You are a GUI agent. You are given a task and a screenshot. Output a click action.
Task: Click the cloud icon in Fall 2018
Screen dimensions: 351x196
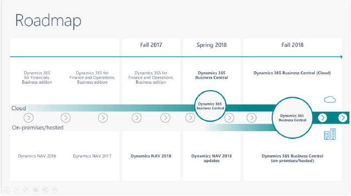(x=330, y=99)
